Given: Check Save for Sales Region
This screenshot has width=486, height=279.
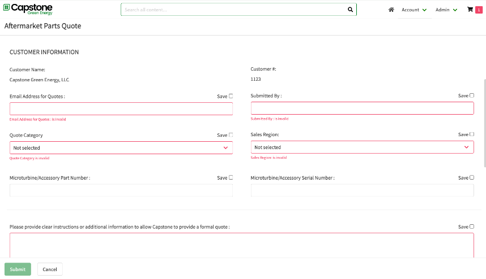Looking at the screenshot, I should (x=472, y=134).
